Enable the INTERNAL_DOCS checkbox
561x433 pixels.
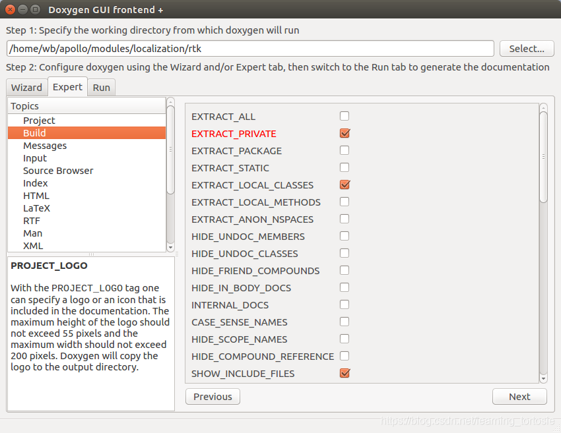point(345,304)
